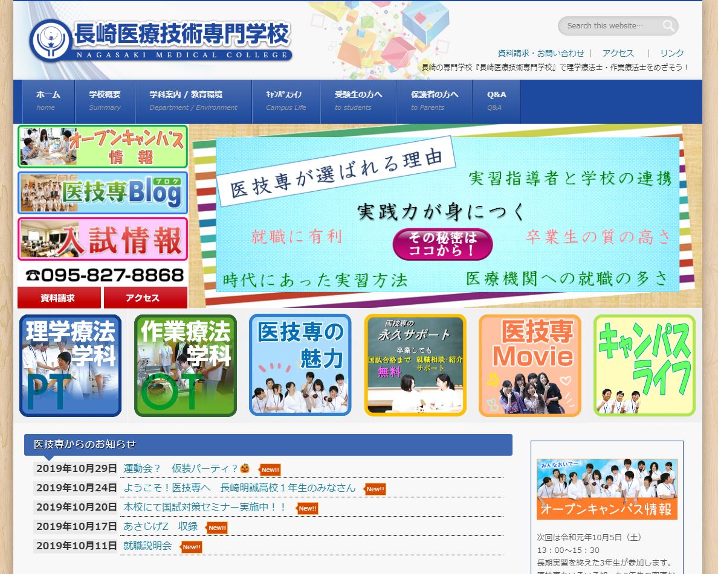Open the 入試情報 banner
Image resolution: width=718 pixels, height=574 pixels.
[x=102, y=239]
